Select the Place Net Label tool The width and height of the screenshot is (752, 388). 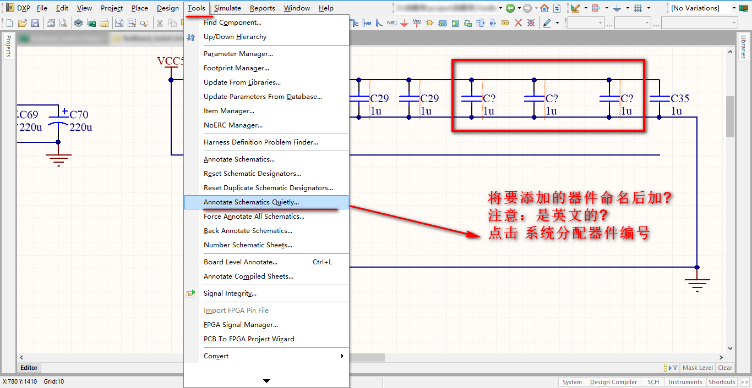(391, 23)
